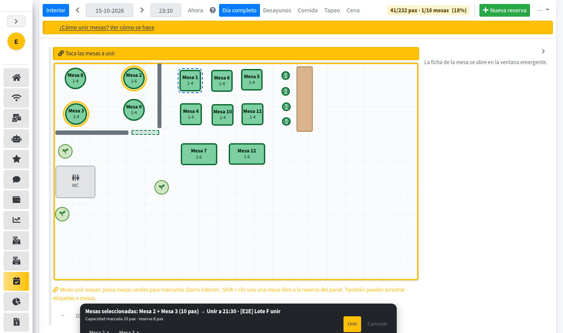
Task: Open the mail and devices sidebar icon
Action: (x=16, y=118)
